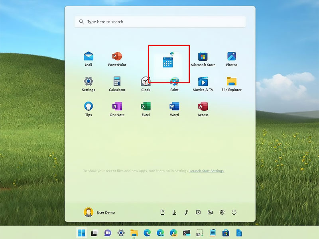Open the Snipping Tool on the taskbar
This screenshot has height=239, width=319.
(x=200, y=233)
